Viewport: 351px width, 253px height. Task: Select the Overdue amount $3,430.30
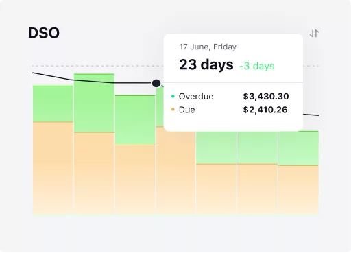pos(266,96)
